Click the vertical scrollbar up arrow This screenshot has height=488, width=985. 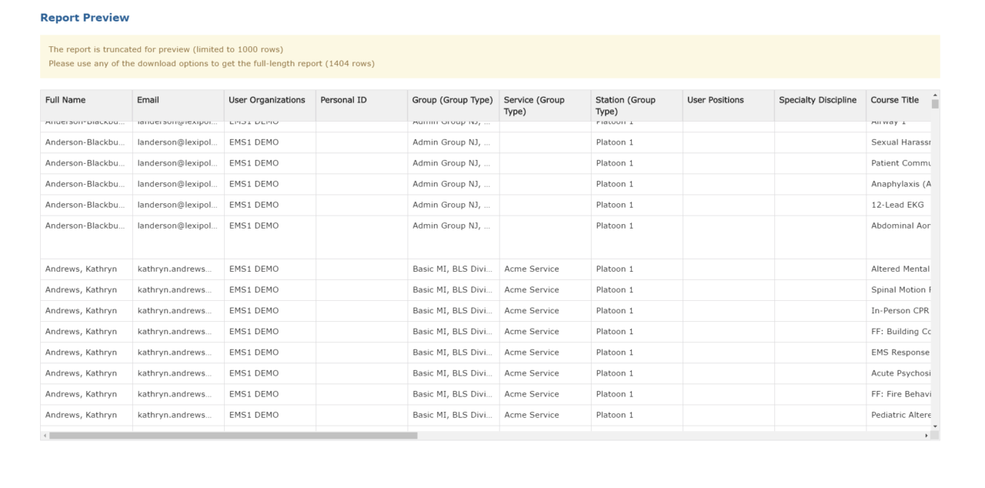933,94
